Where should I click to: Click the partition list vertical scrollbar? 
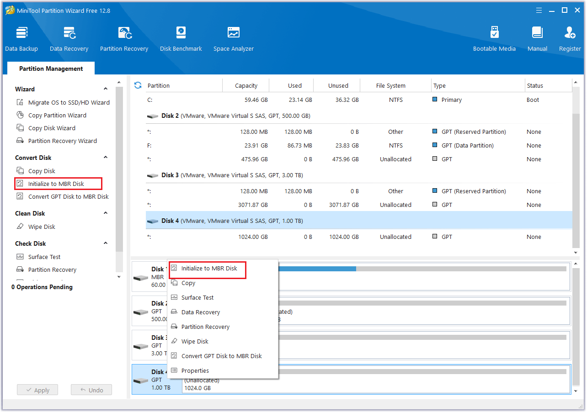(x=576, y=180)
